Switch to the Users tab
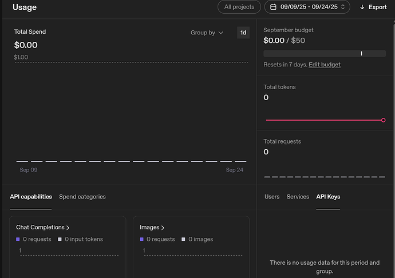 coord(272,197)
